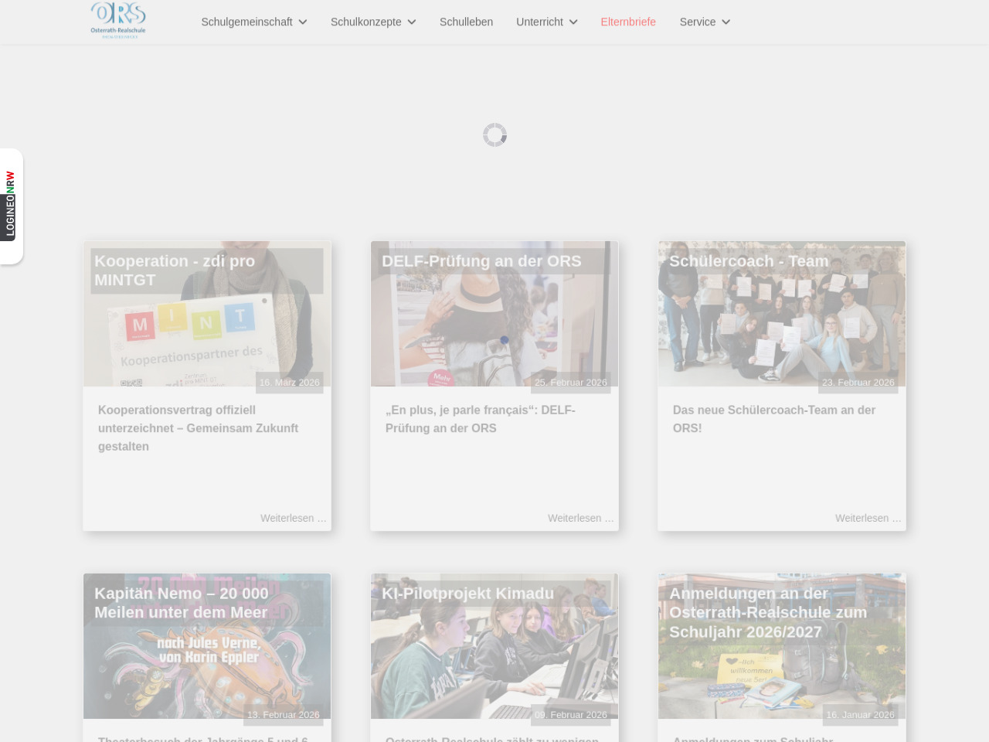This screenshot has height=742, width=989.
Task: Click the loading spinner icon
Action: tap(494, 135)
